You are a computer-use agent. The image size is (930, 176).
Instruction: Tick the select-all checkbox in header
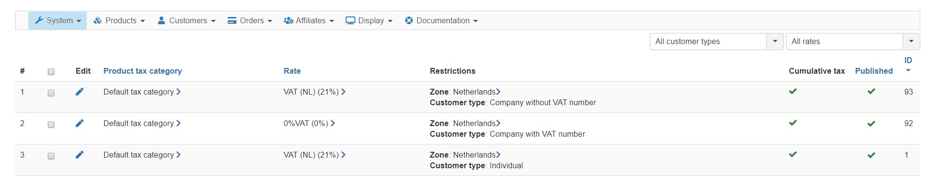[x=51, y=72]
